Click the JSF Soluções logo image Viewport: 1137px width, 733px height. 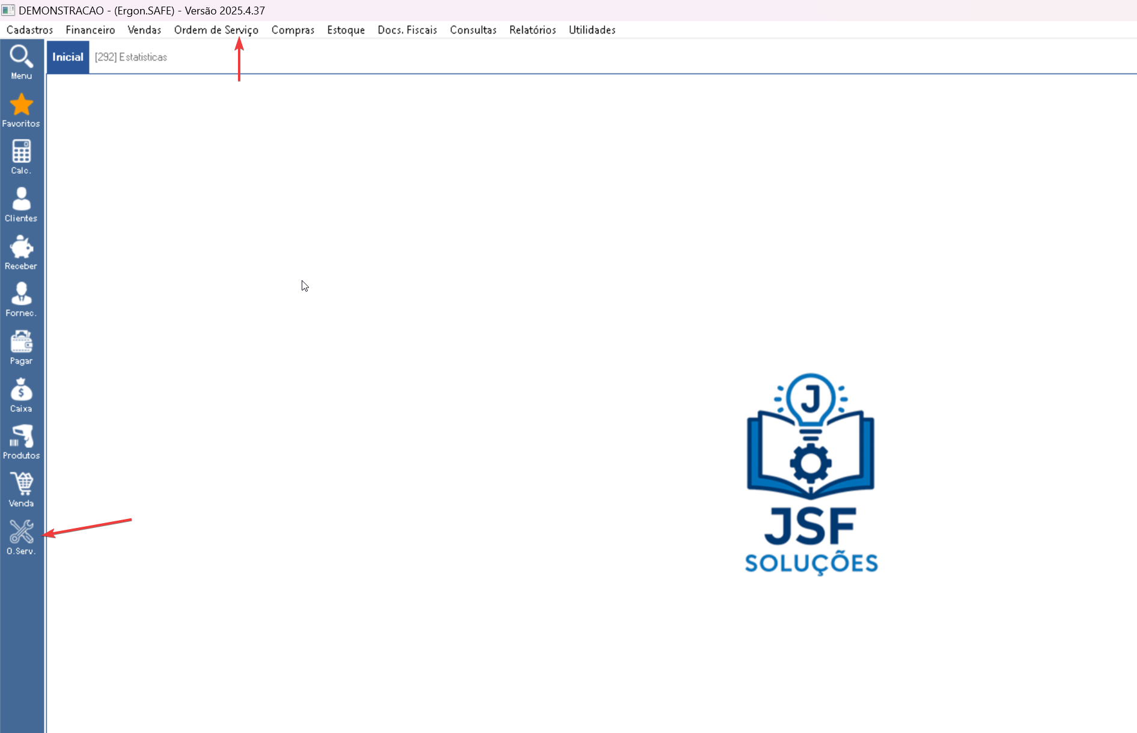tap(811, 474)
